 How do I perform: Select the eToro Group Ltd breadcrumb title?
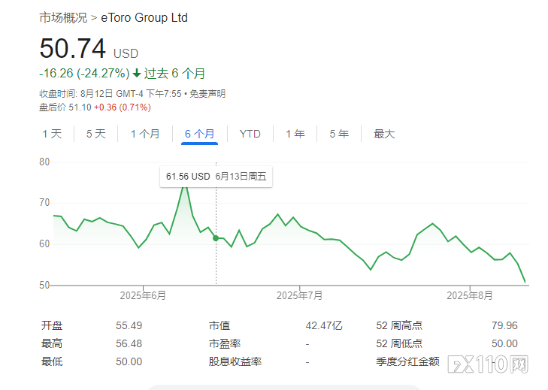[x=144, y=17]
